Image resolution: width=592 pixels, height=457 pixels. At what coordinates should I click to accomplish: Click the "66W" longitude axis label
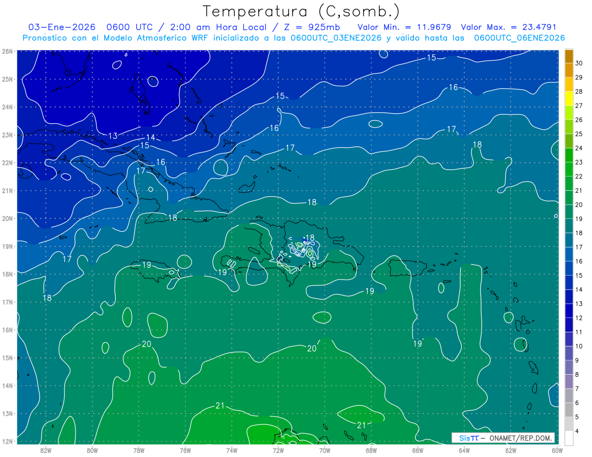coord(418,450)
